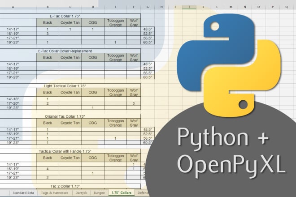Select E-Tac Collar 16"-19" Black cell with 3
Screen dimensions: 296x197
pyautogui.click(x=48, y=34)
